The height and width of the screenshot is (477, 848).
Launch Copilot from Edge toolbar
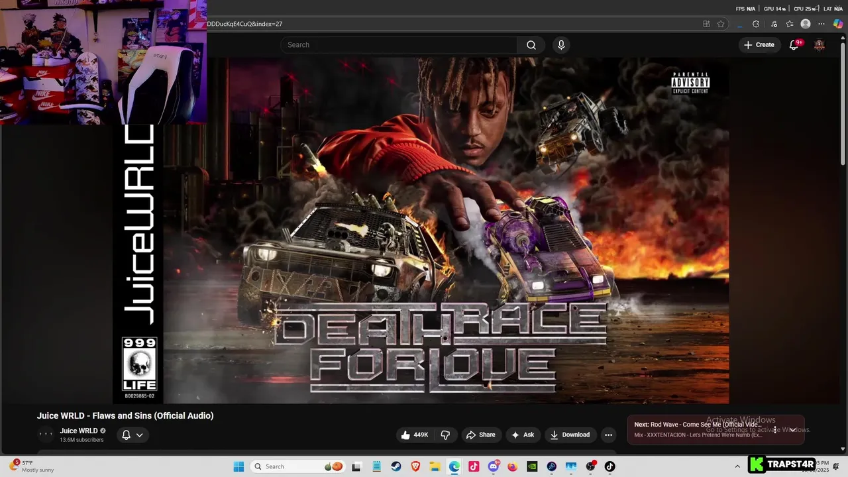pos(838,24)
